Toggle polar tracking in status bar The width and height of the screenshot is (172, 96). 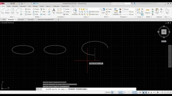(x=125, y=93)
